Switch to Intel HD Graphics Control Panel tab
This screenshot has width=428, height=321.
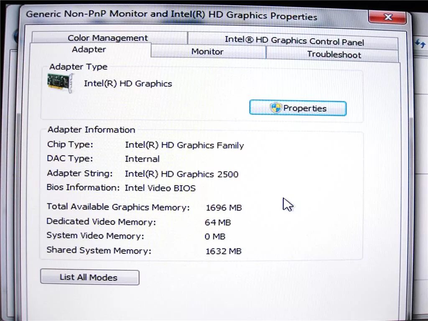(x=294, y=41)
